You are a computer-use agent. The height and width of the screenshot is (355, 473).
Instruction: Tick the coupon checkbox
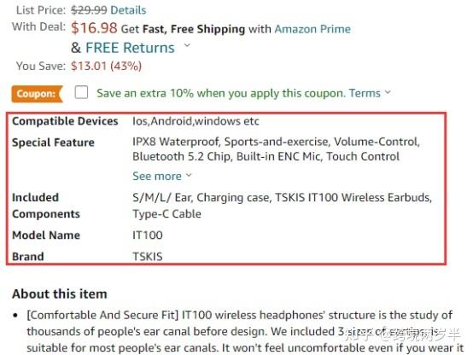pos(81,92)
